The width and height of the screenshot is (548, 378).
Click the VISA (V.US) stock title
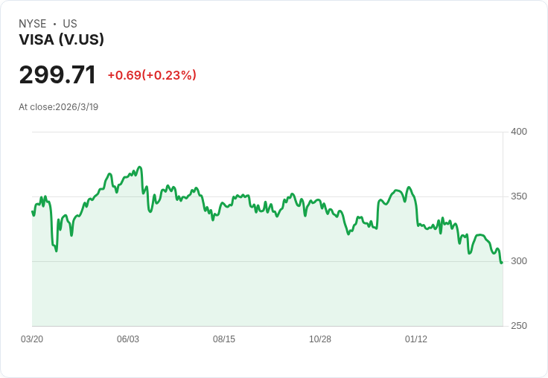[61, 40]
